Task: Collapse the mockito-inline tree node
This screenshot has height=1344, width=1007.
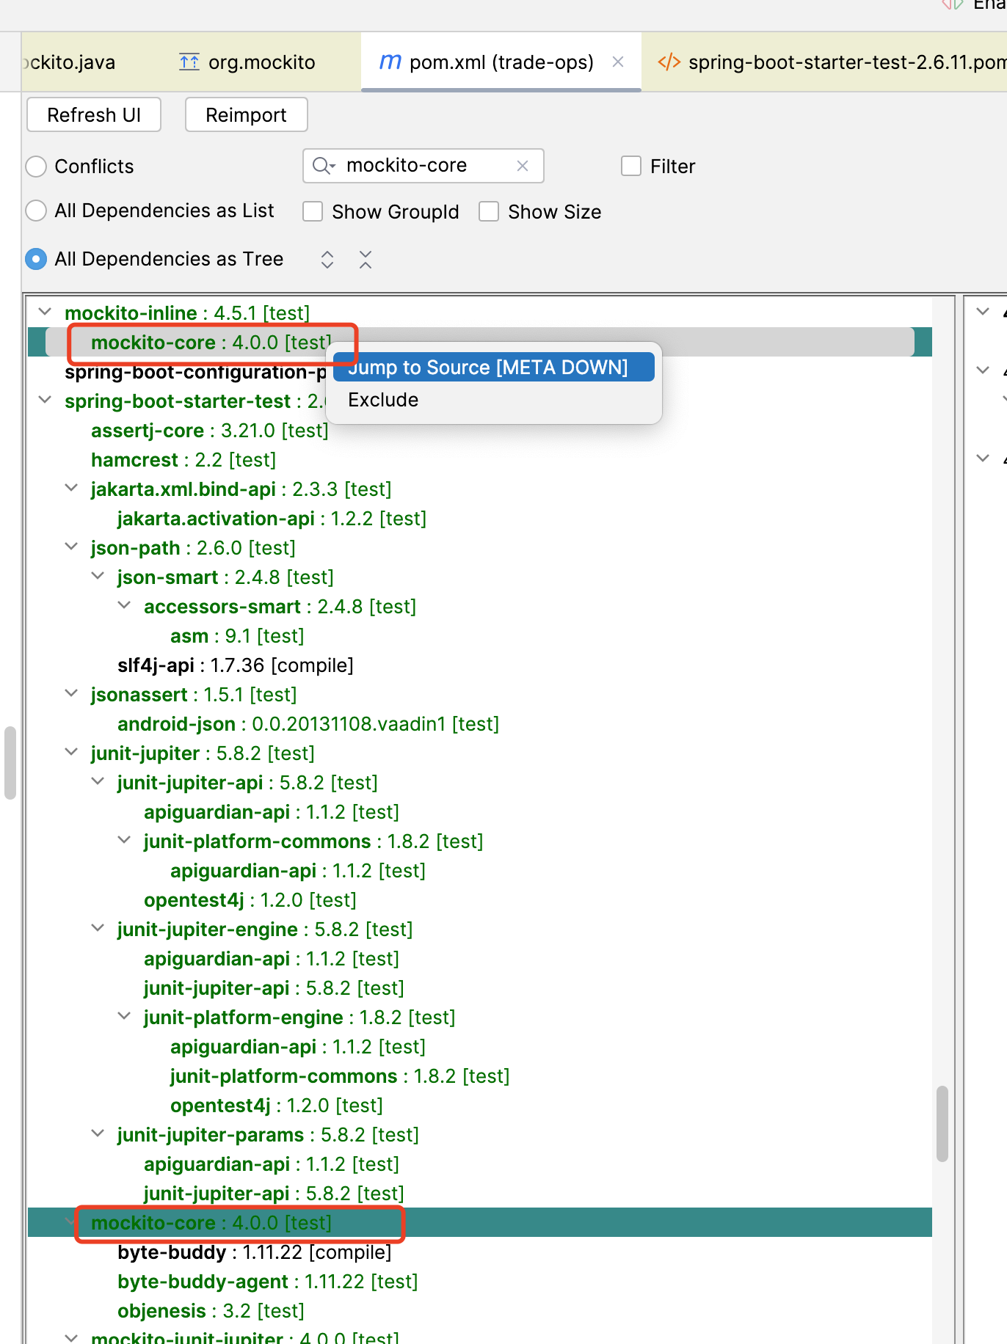Action: (x=46, y=313)
